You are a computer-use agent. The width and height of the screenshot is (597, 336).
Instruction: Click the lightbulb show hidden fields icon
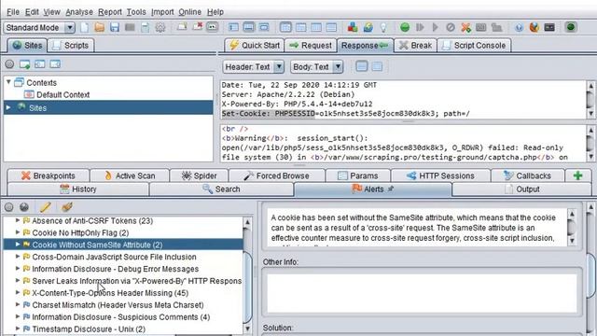pyautogui.click(x=383, y=27)
